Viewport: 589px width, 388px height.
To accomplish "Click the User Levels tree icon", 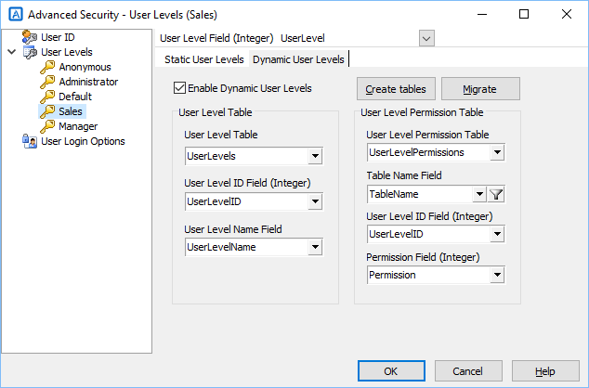I will 30,52.
